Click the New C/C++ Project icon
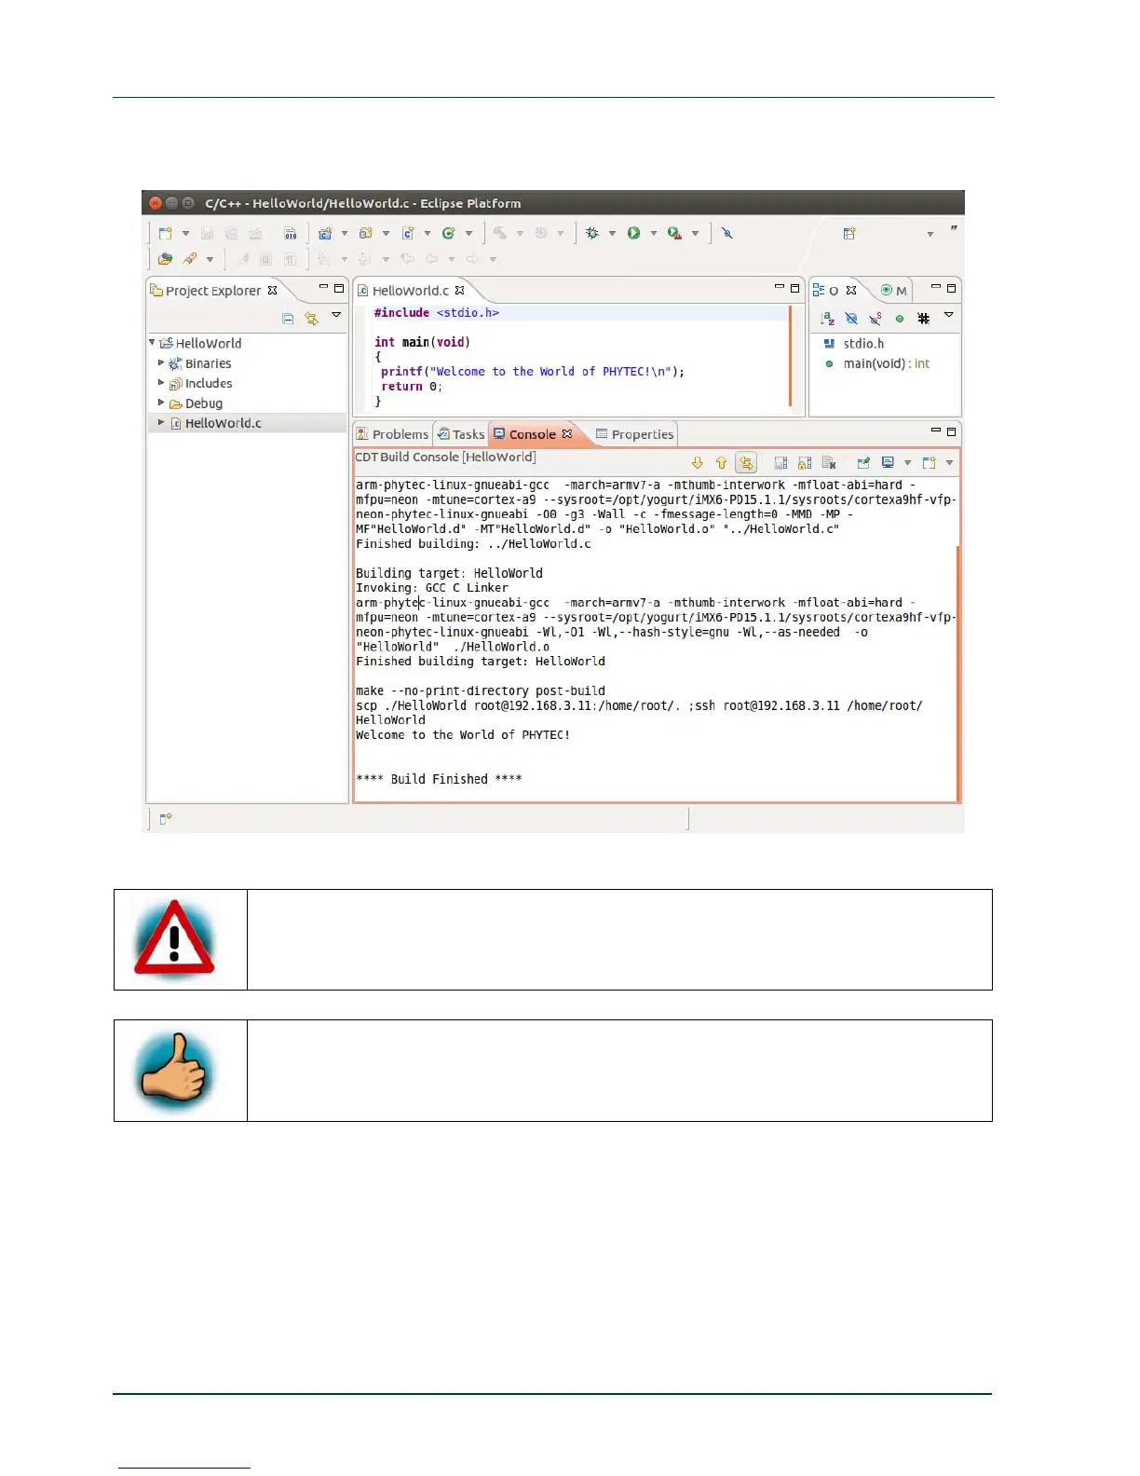The width and height of the screenshot is (1140, 1476). [325, 233]
